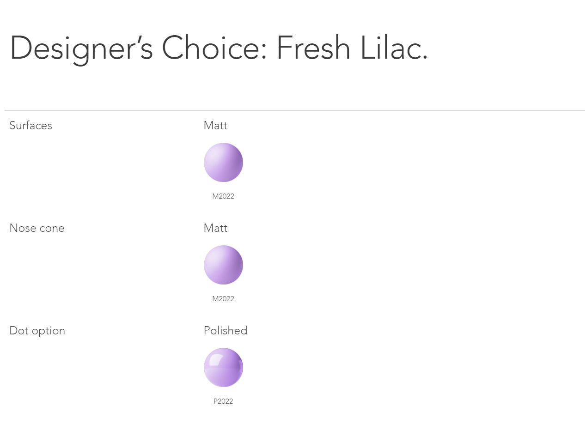Pick the Nose cone matt lilac swatch
This screenshot has height=424, width=585.
[223, 265]
